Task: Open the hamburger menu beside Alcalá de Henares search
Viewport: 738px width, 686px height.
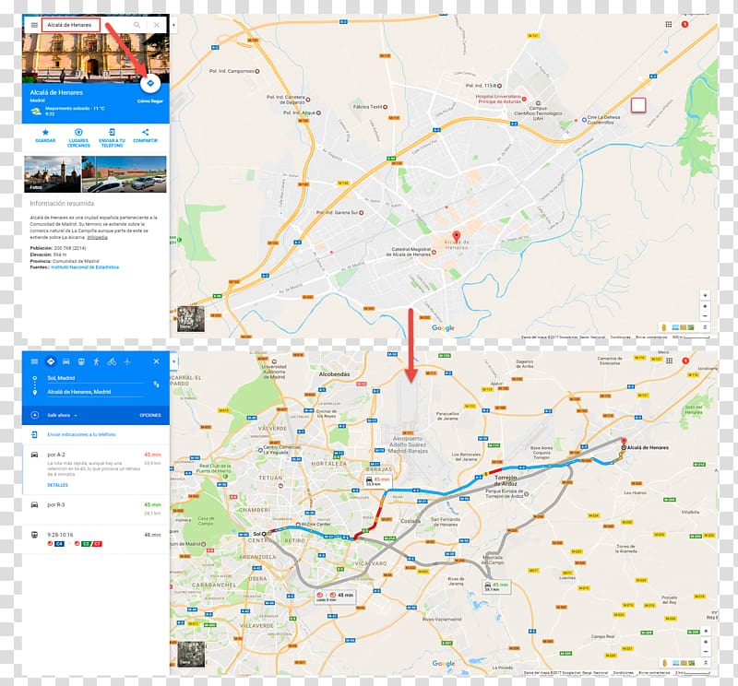Action: 34,25
